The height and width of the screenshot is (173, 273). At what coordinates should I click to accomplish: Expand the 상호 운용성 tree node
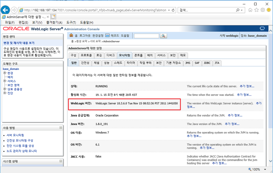(x=5, y=89)
